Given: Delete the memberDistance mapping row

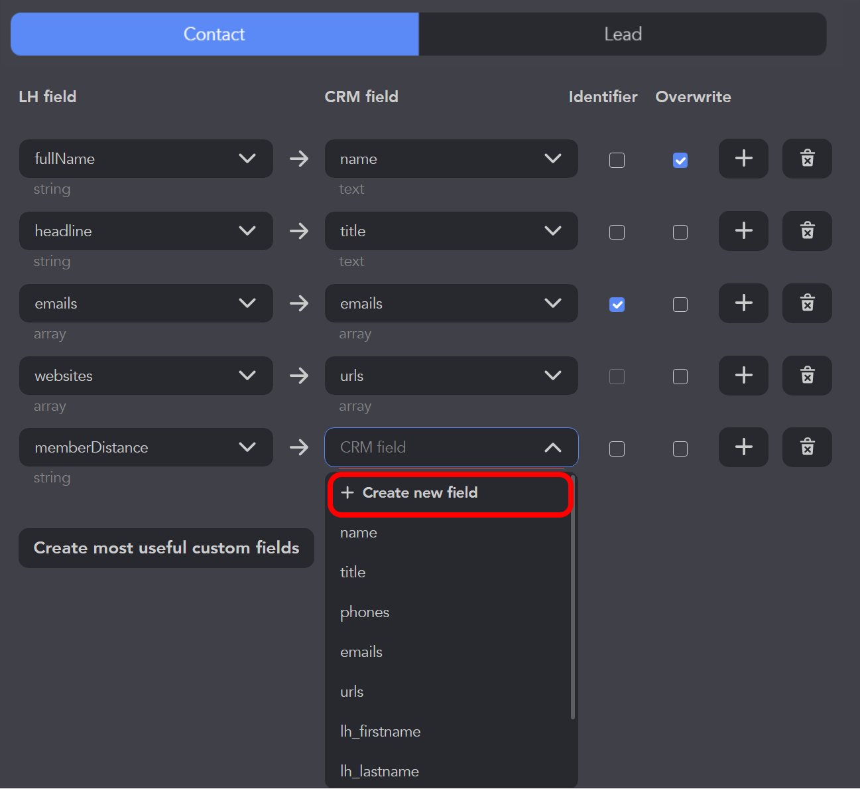Looking at the screenshot, I should [x=807, y=447].
